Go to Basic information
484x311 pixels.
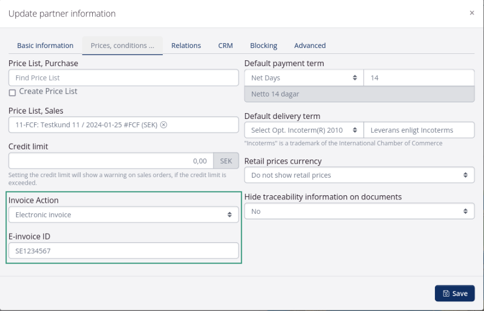point(45,45)
